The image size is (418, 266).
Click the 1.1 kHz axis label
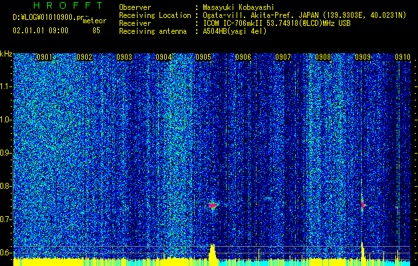click(x=6, y=86)
